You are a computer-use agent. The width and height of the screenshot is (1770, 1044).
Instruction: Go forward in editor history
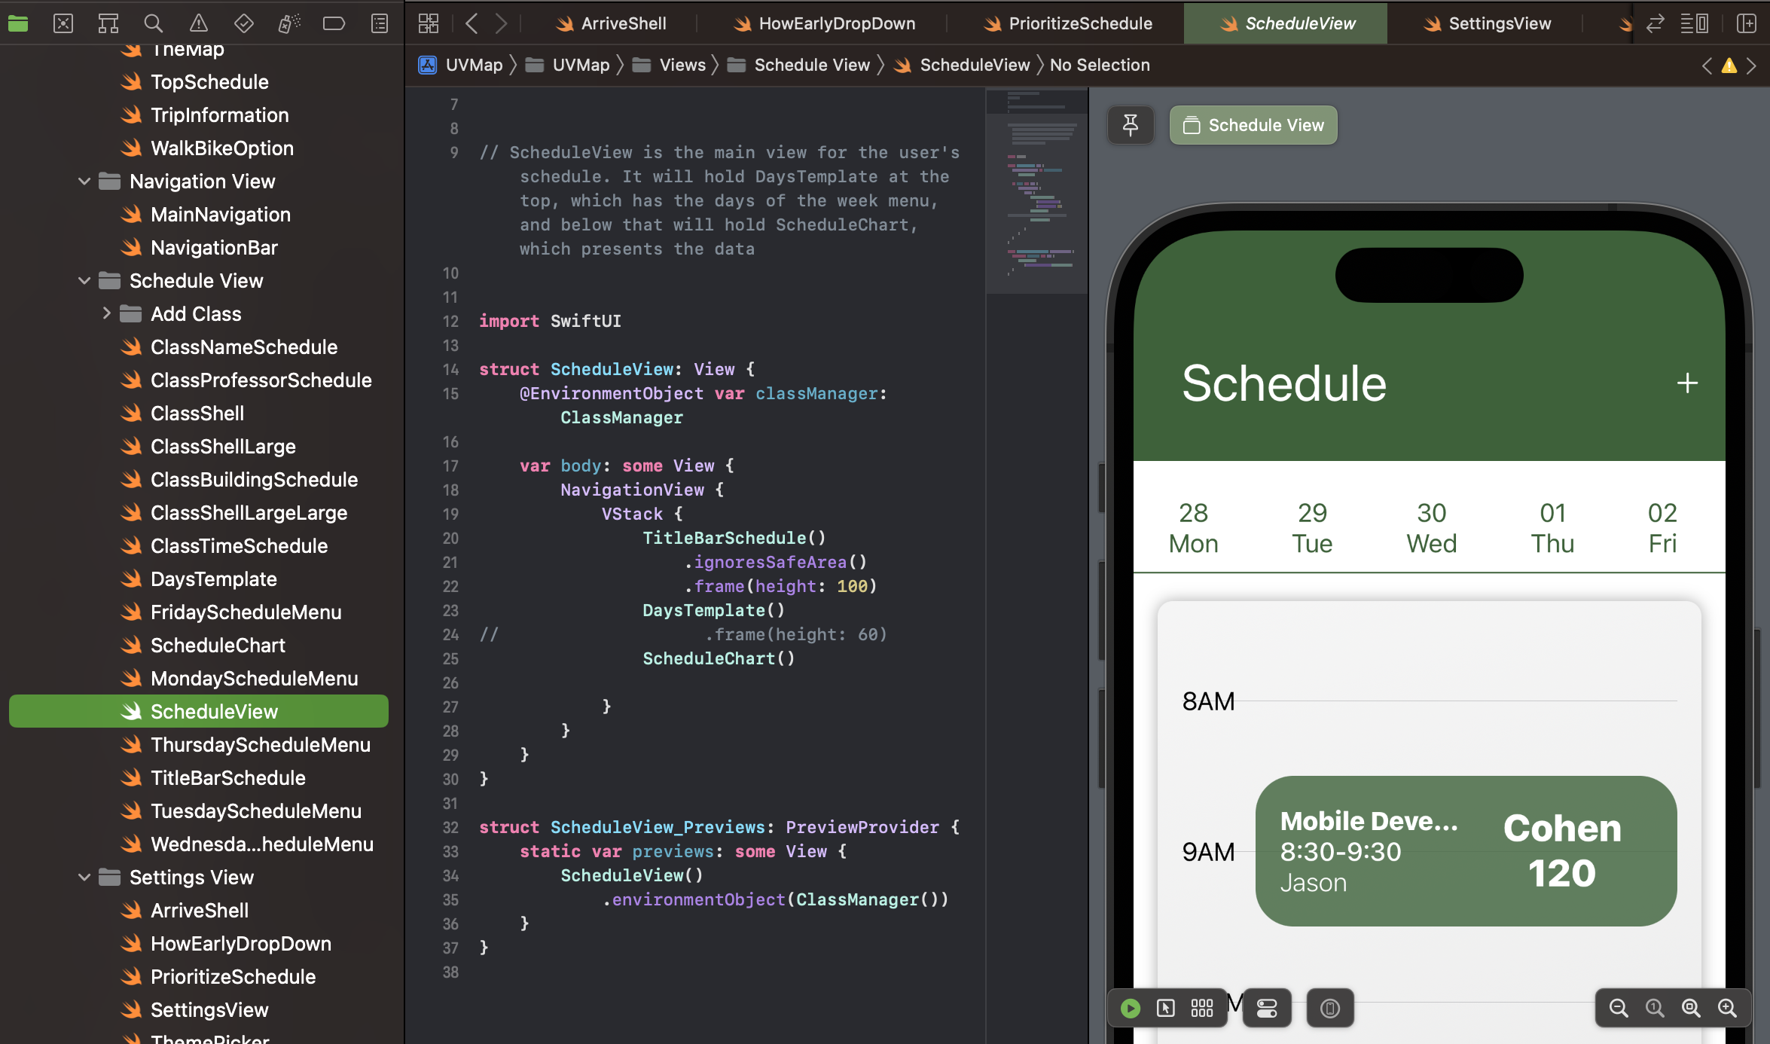(501, 23)
